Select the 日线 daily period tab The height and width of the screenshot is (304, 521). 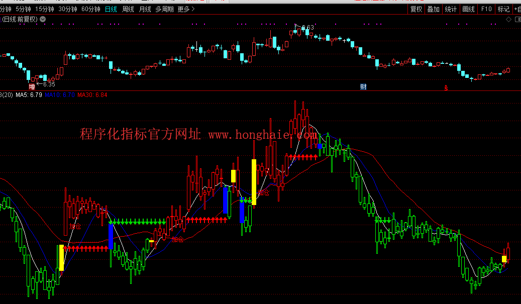click(111, 9)
